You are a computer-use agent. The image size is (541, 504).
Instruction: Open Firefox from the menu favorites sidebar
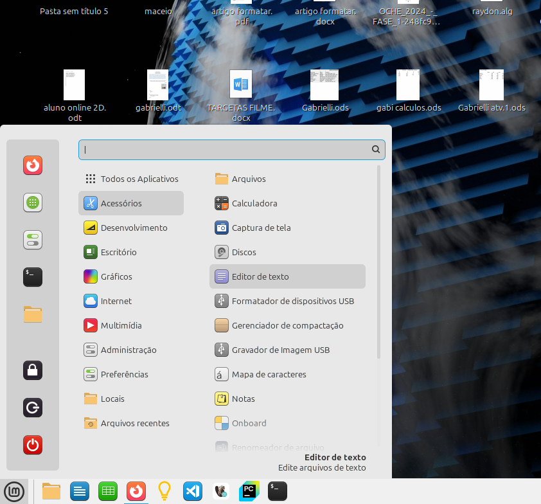[x=33, y=166]
